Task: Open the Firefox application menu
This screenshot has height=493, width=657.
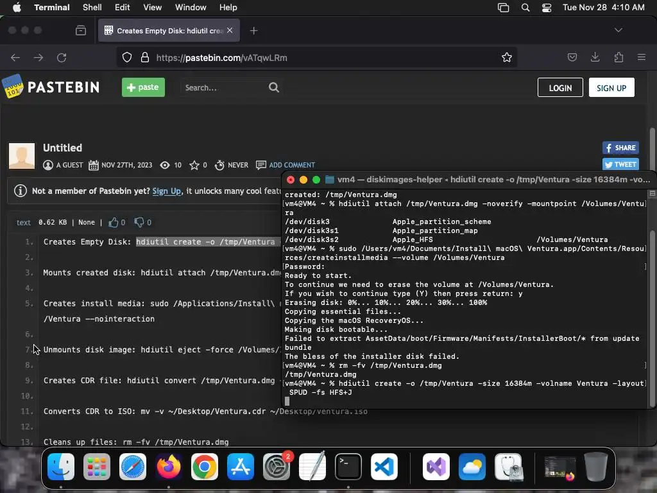Action: 641,57
